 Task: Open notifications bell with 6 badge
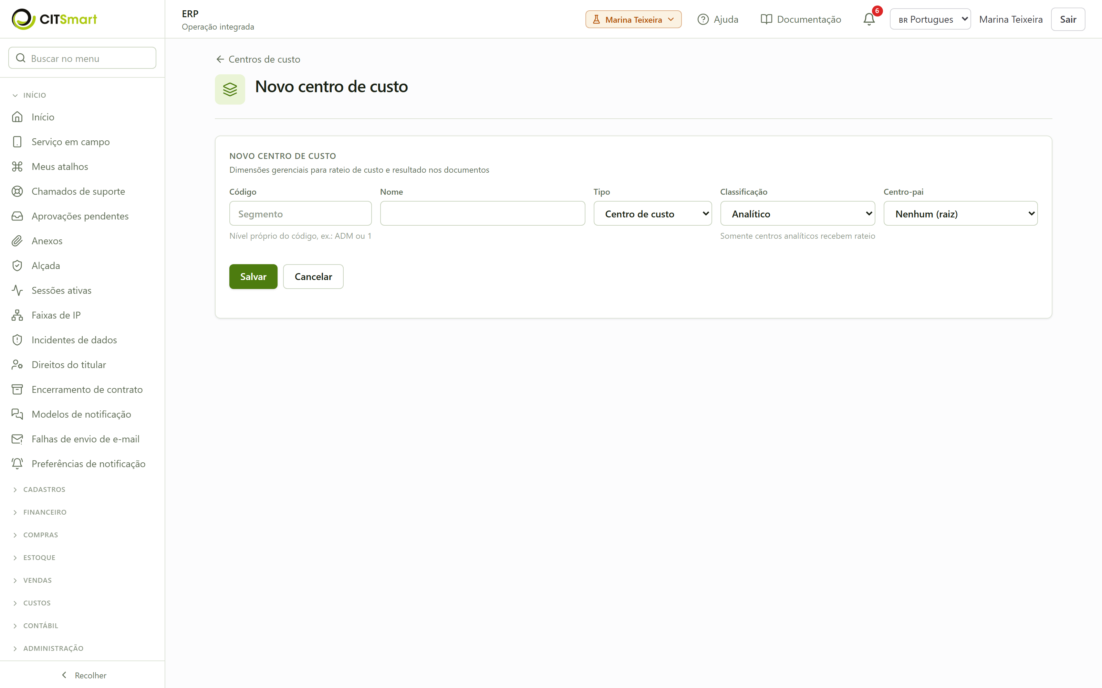point(869,19)
